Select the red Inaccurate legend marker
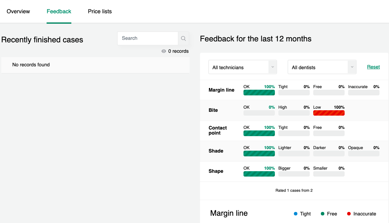389x223 pixels. point(349,214)
